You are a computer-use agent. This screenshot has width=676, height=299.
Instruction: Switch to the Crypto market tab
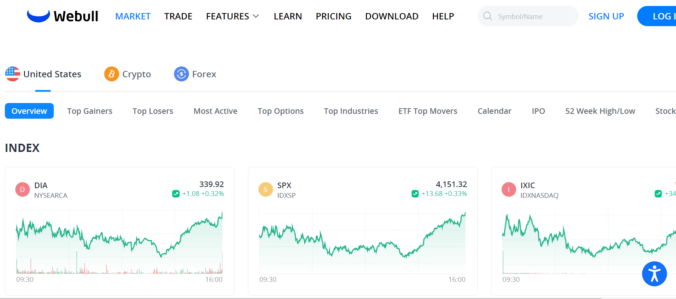[x=127, y=74]
